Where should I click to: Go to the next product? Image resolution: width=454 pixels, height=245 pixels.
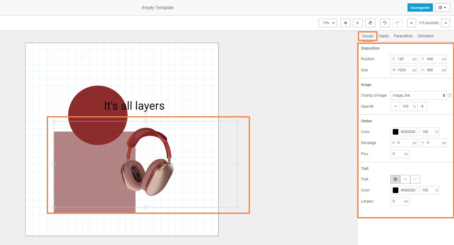point(445,23)
